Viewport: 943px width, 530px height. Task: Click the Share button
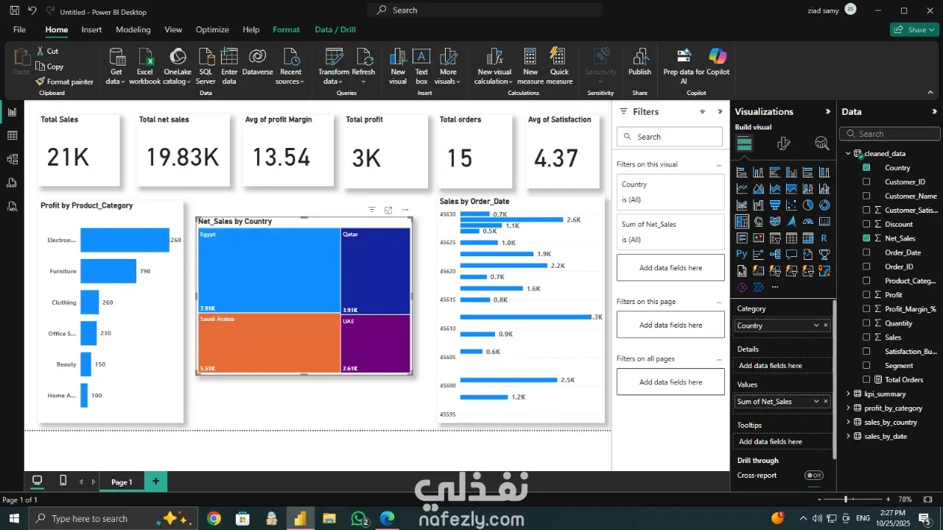[914, 29]
